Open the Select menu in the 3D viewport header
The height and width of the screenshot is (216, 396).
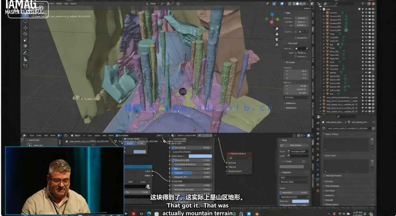(59, 4)
